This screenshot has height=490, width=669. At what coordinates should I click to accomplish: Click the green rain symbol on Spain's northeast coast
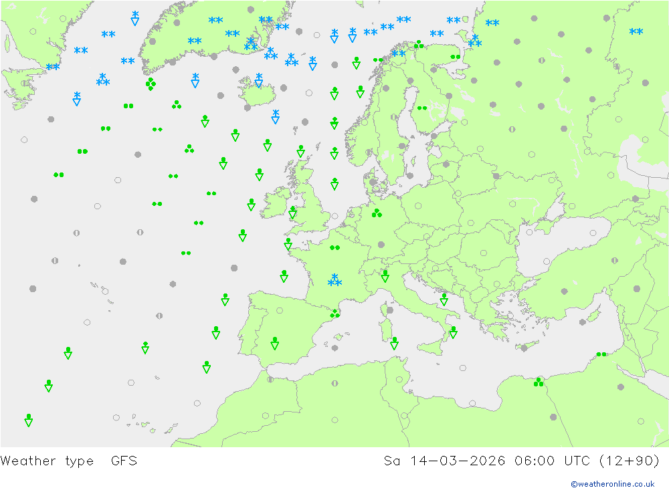tap(335, 314)
